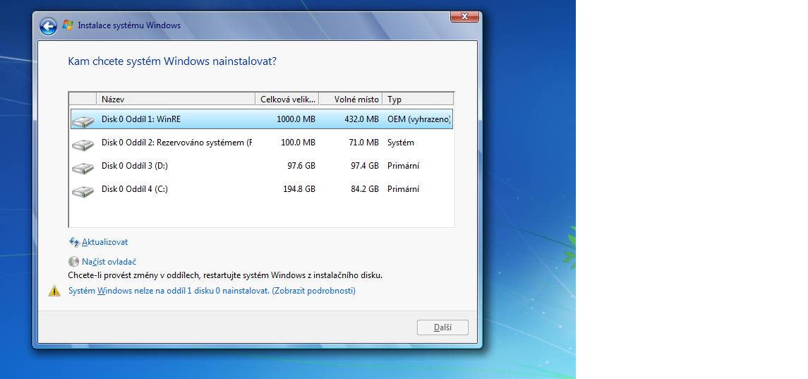The width and height of the screenshot is (808, 379).
Task: Select Disk 0 Oddíl 2 Rezervováno systémem
Action: 261,143
